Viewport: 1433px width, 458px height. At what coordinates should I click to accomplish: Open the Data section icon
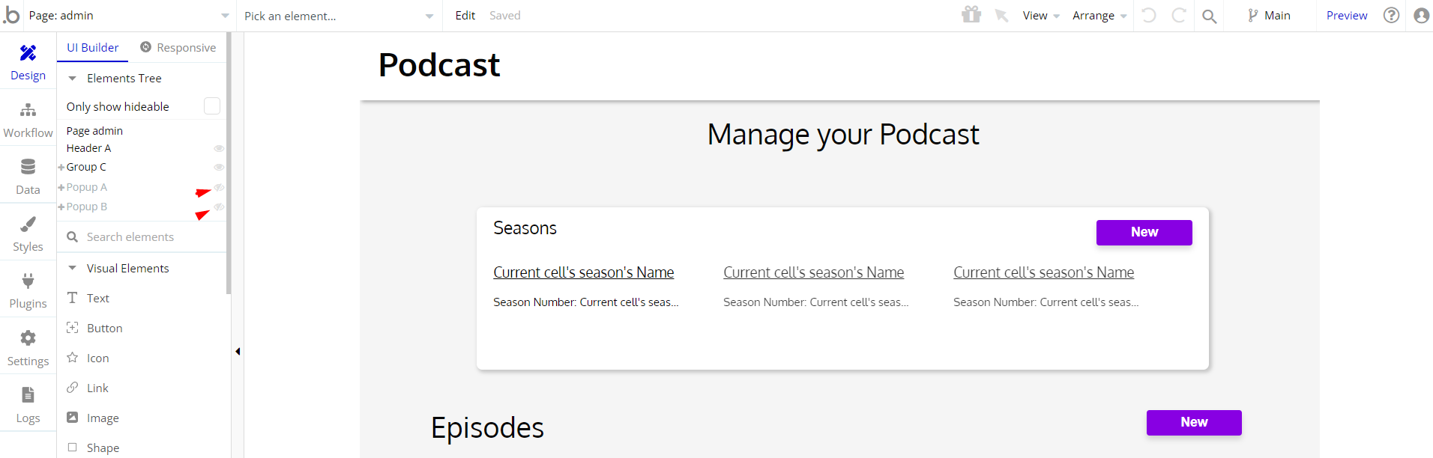tap(28, 166)
